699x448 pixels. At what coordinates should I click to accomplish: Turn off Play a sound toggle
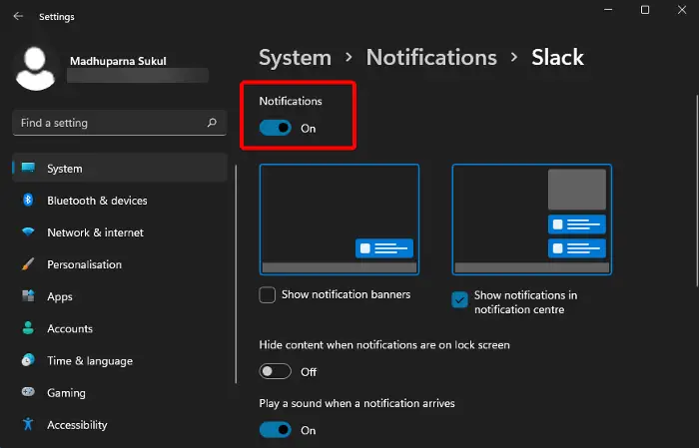pos(275,430)
